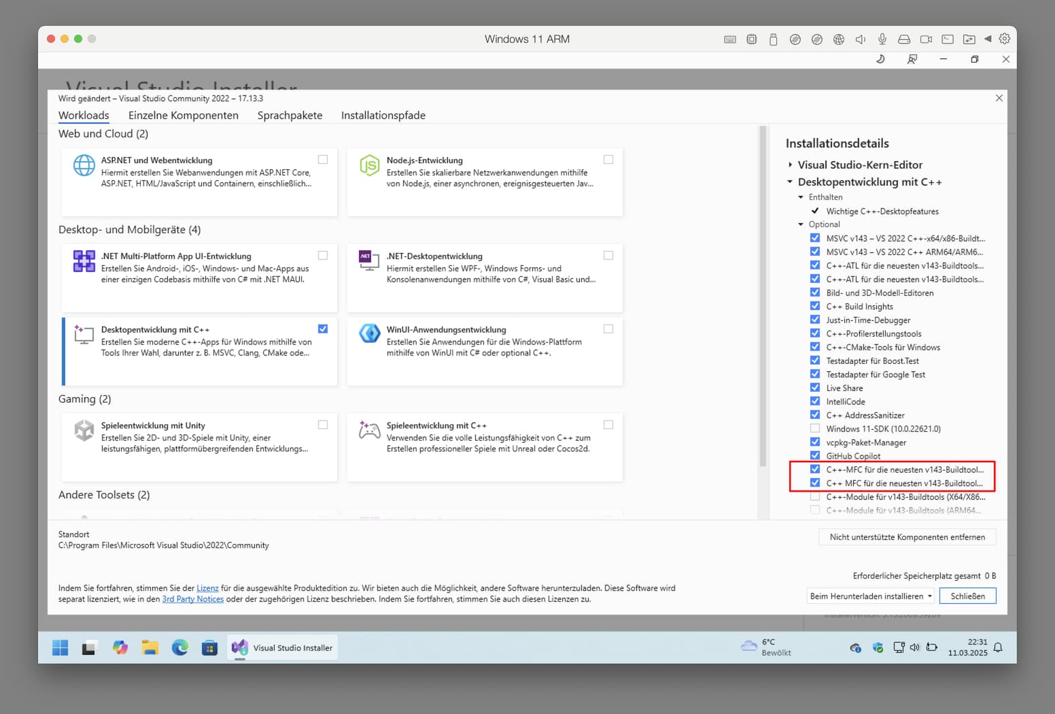Click the .NET Multi-Platform App UI icon
Viewport: 1055px width, 714px height.
(x=84, y=261)
